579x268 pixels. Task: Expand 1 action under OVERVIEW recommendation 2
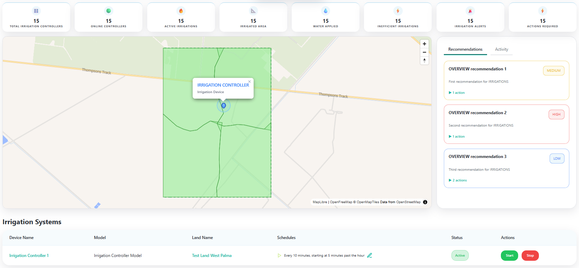click(x=457, y=137)
